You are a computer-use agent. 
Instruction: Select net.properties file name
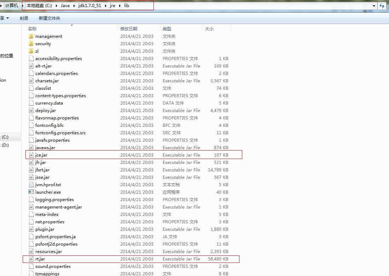point(50,222)
